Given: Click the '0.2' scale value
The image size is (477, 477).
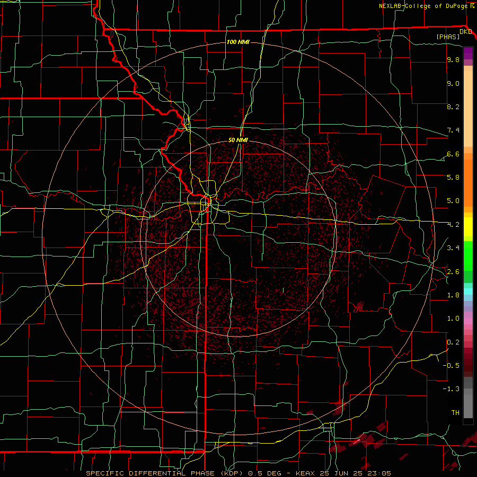Looking at the screenshot, I should (x=453, y=342).
